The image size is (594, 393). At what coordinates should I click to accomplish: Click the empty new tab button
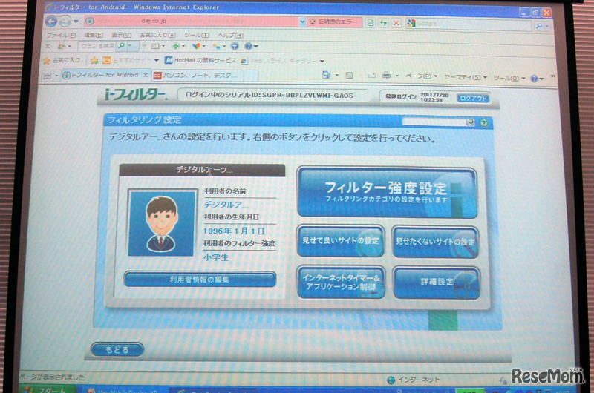(x=250, y=76)
